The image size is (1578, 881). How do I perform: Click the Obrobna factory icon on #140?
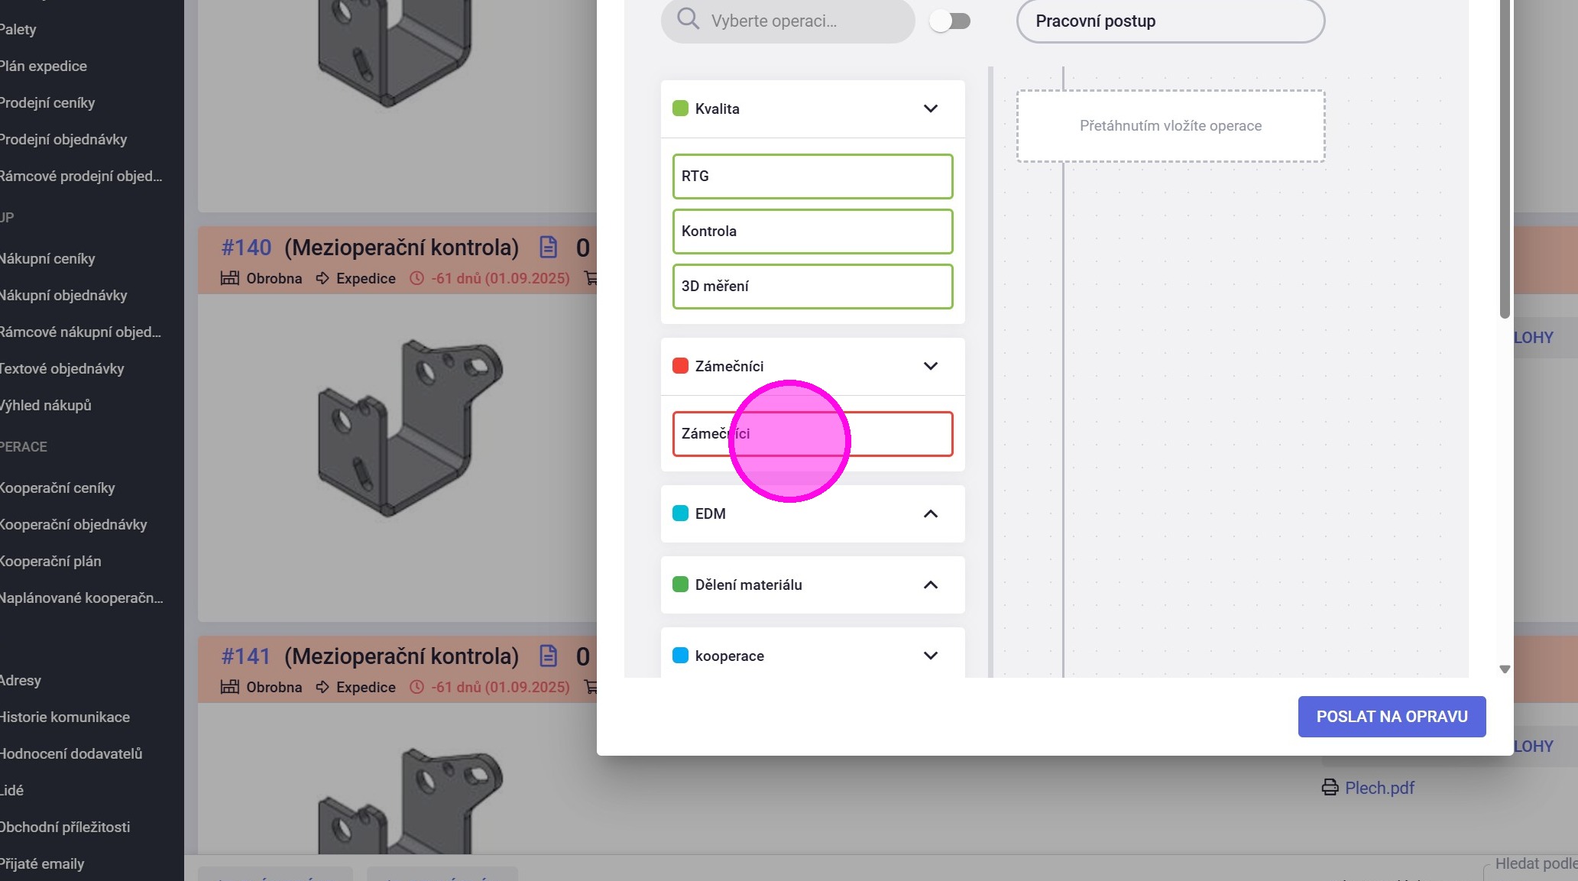point(230,278)
